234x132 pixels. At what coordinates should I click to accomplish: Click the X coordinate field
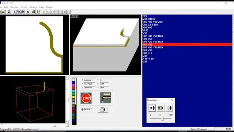[90, 80]
